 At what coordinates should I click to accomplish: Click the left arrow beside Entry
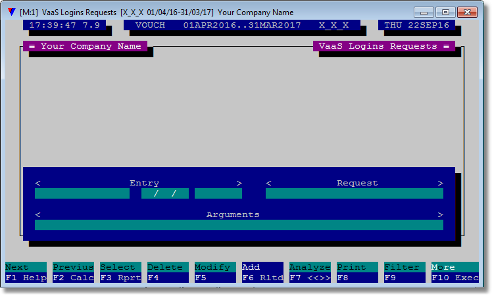click(x=37, y=183)
